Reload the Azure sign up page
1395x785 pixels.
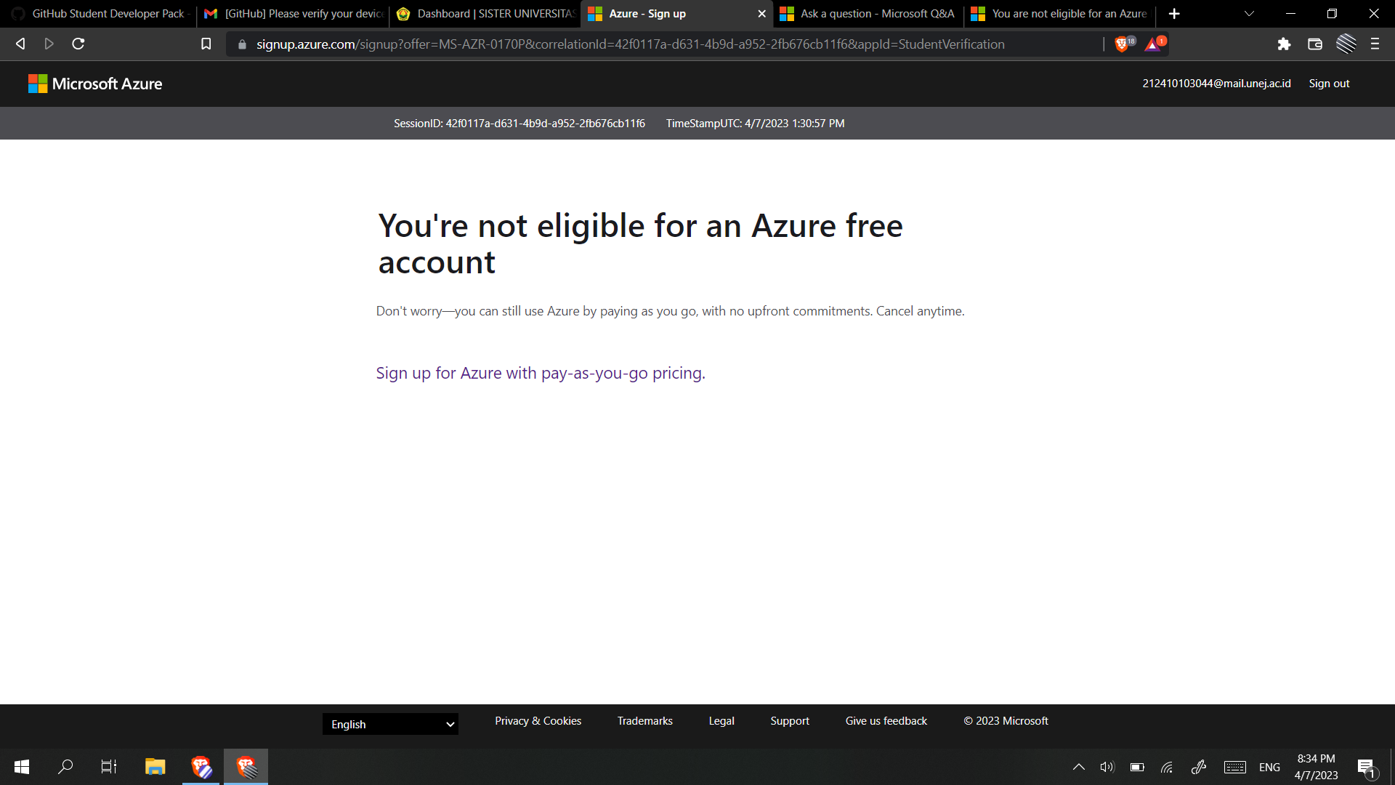pyautogui.click(x=78, y=44)
